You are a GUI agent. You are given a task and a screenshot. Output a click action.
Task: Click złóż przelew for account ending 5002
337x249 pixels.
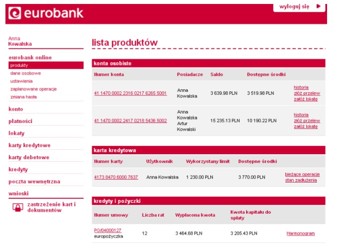pos(307,121)
